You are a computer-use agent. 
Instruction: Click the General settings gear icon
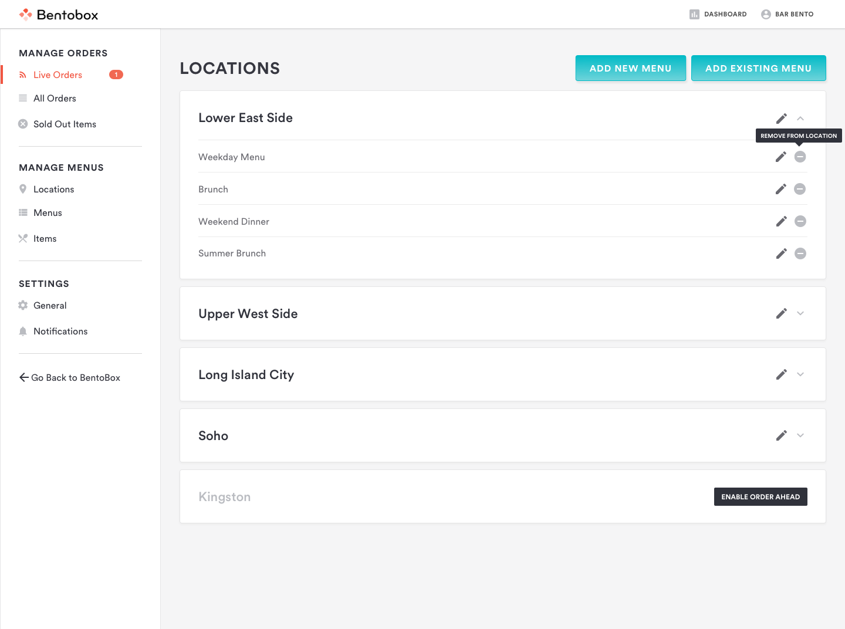pyautogui.click(x=23, y=305)
